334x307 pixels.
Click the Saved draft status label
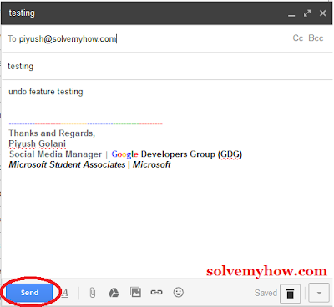click(x=266, y=293)
